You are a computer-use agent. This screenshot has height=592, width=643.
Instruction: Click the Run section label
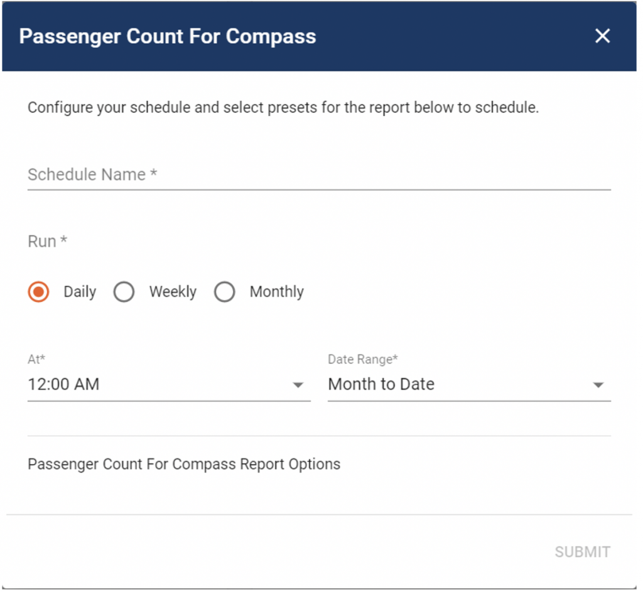[x=47, y=241]
